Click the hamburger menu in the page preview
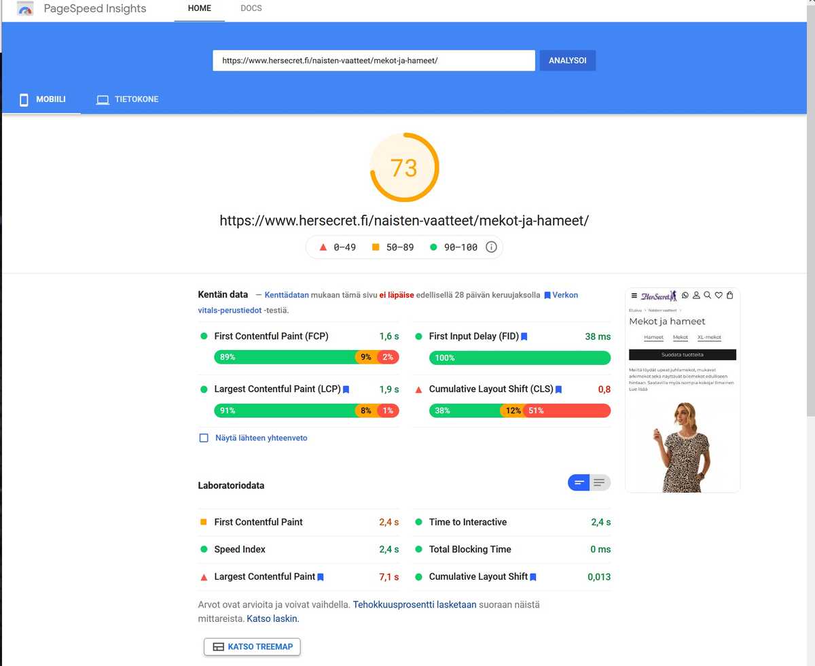Viewport: 815px width, 666px height. click(634, 296)
